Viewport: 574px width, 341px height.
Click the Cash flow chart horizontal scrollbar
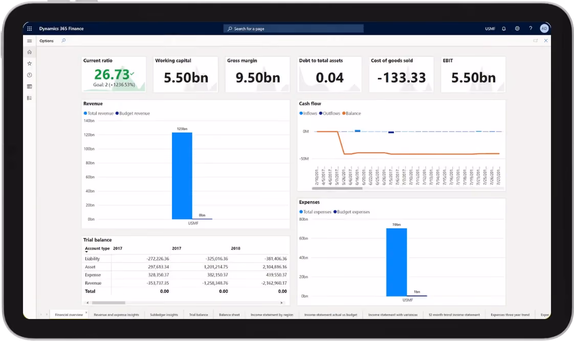(337, 188)
